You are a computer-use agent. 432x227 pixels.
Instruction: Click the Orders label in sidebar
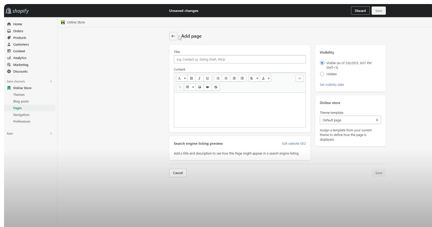tap(18, 31)
